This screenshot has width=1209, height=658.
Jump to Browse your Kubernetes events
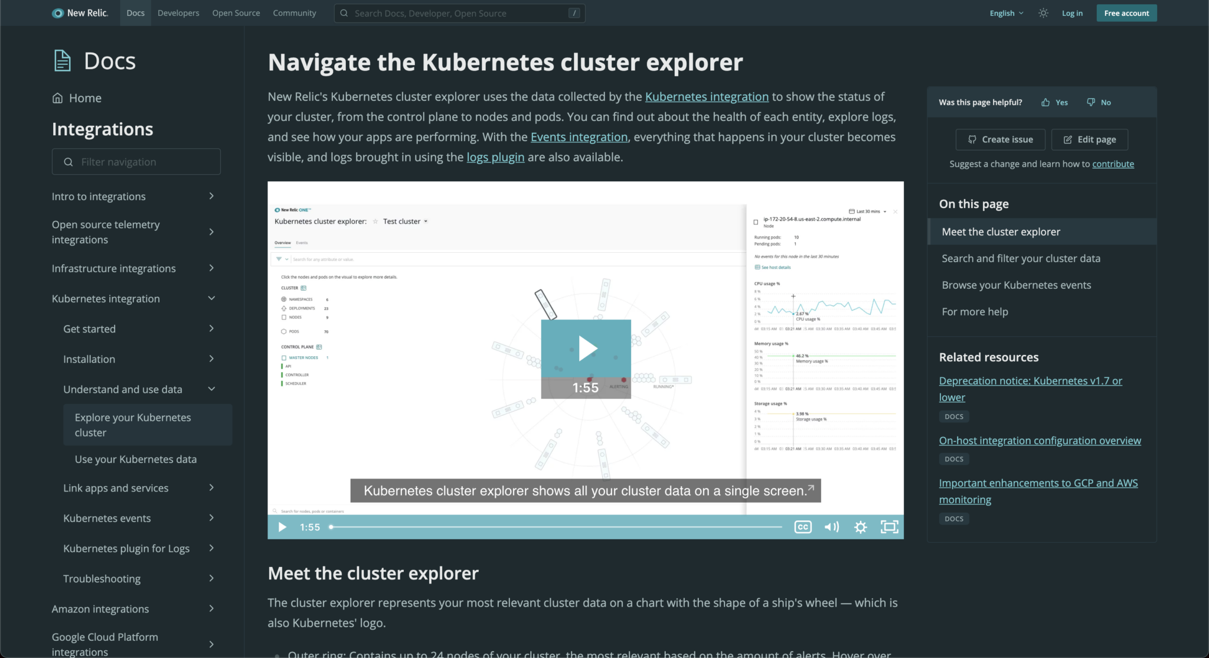coord(1016,285)
